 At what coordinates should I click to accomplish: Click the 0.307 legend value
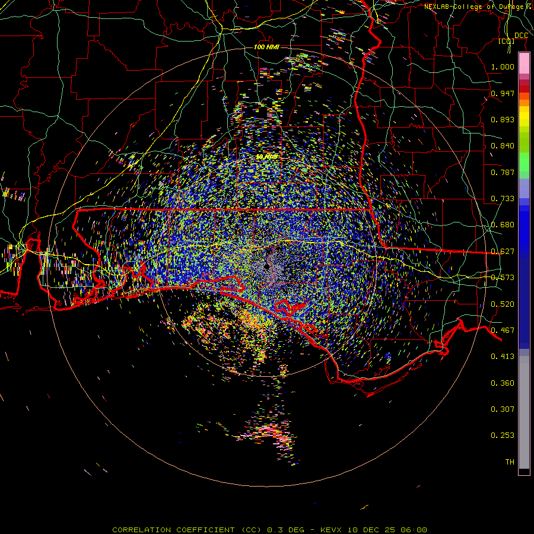503,409
